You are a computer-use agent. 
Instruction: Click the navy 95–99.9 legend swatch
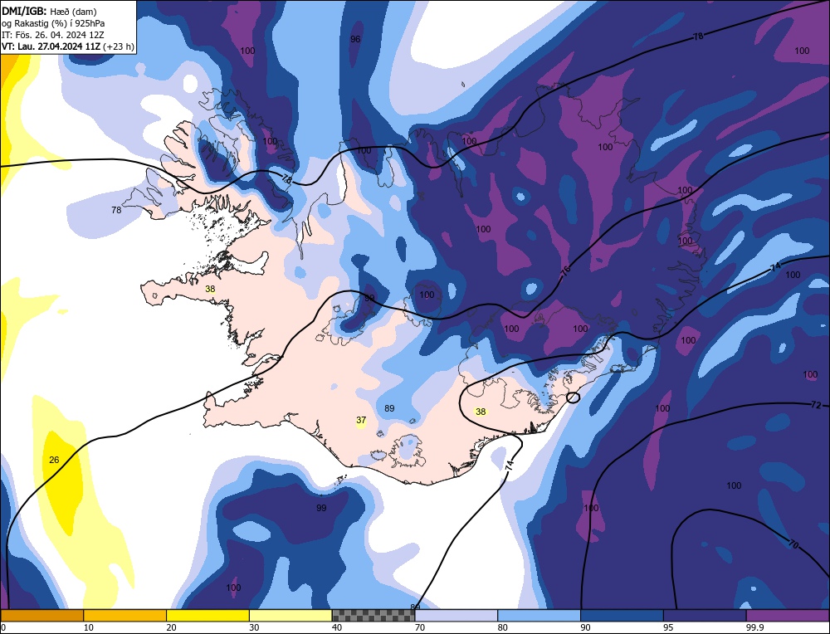pos(705,616)
